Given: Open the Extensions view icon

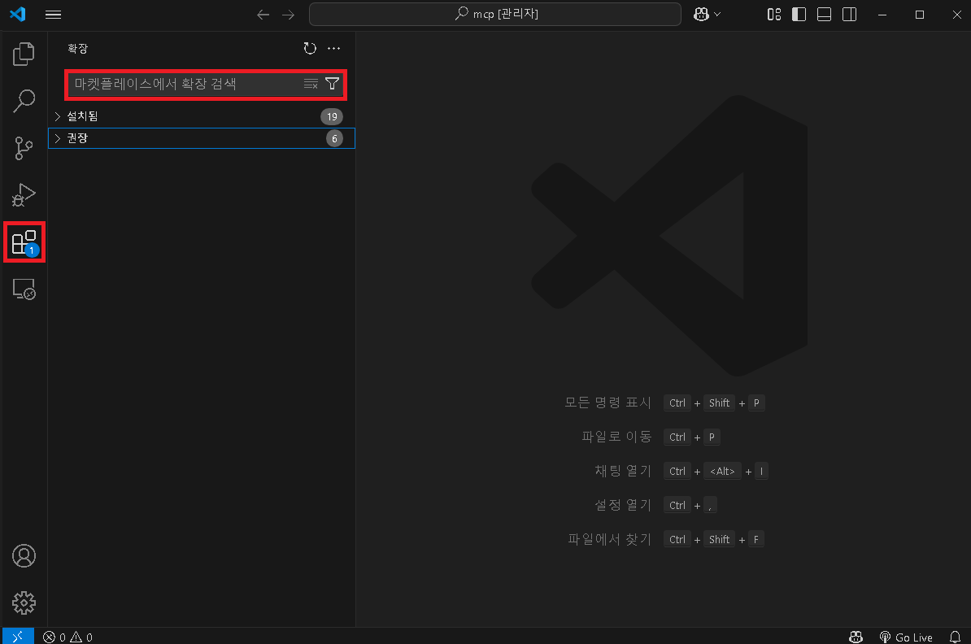Looking at the screenshot, I should coord(24,242).
